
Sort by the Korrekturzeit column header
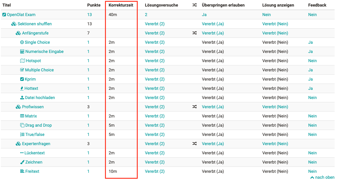tap(121, 5)
